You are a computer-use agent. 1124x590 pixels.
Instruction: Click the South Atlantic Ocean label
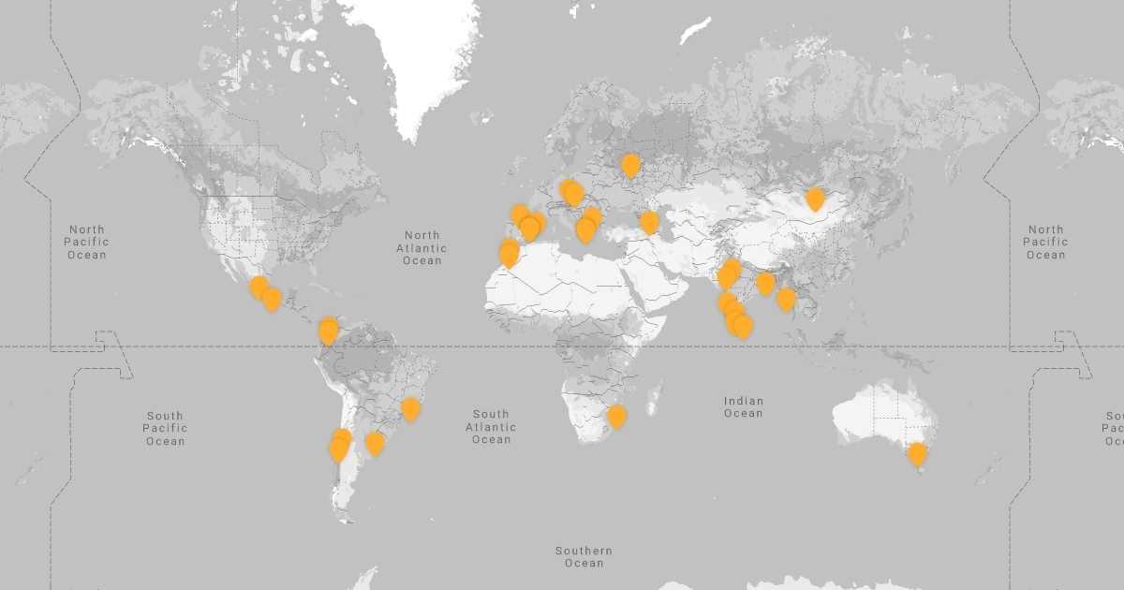(x=491, y=426)
